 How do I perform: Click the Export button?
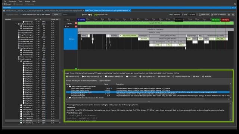[x=56, y=15]
